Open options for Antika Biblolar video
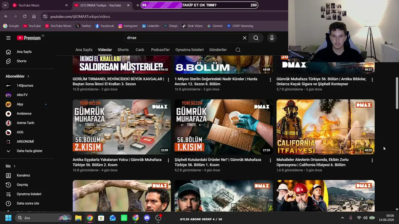 click(x=372, y=80)
